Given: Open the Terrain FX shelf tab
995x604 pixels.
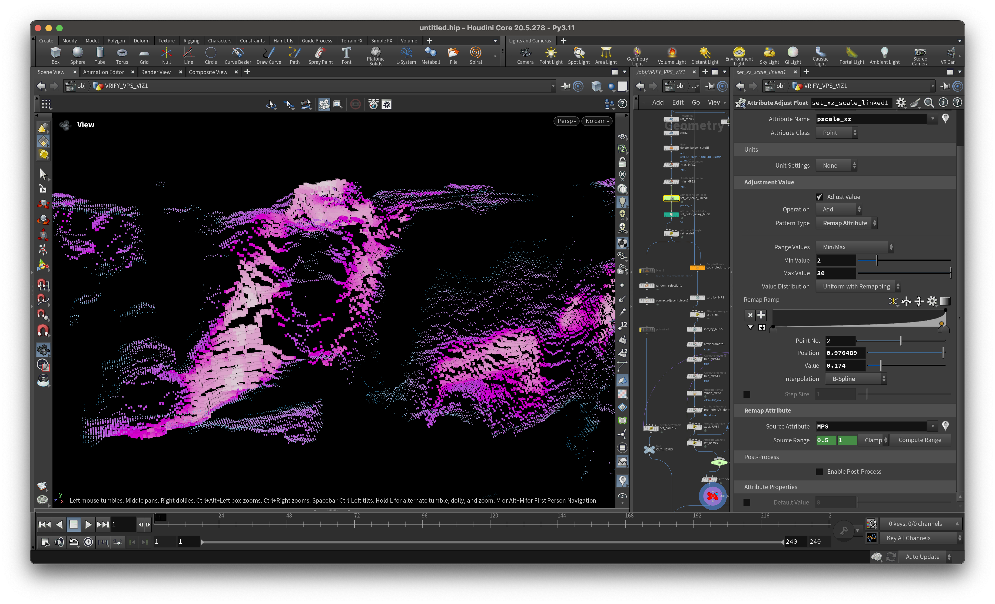Looking at the screenshot, I should point(351,40).
